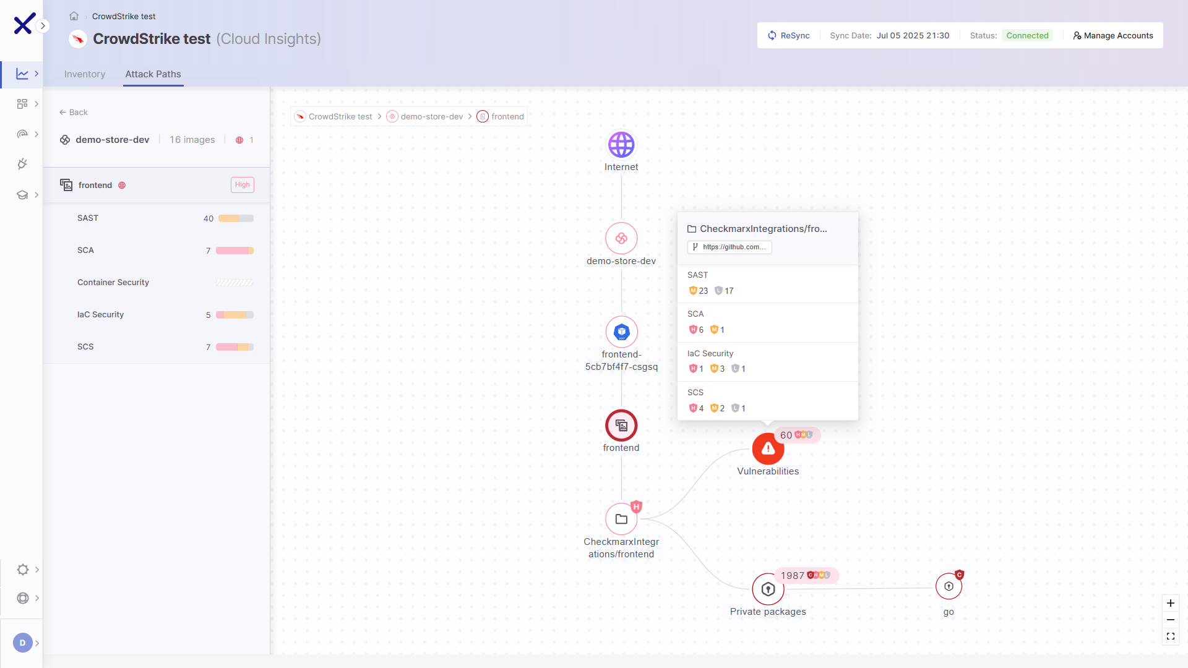This screenshot has height=668, width=1188.
Task: Click the ReSync button
Action: (x=788, y=35)
